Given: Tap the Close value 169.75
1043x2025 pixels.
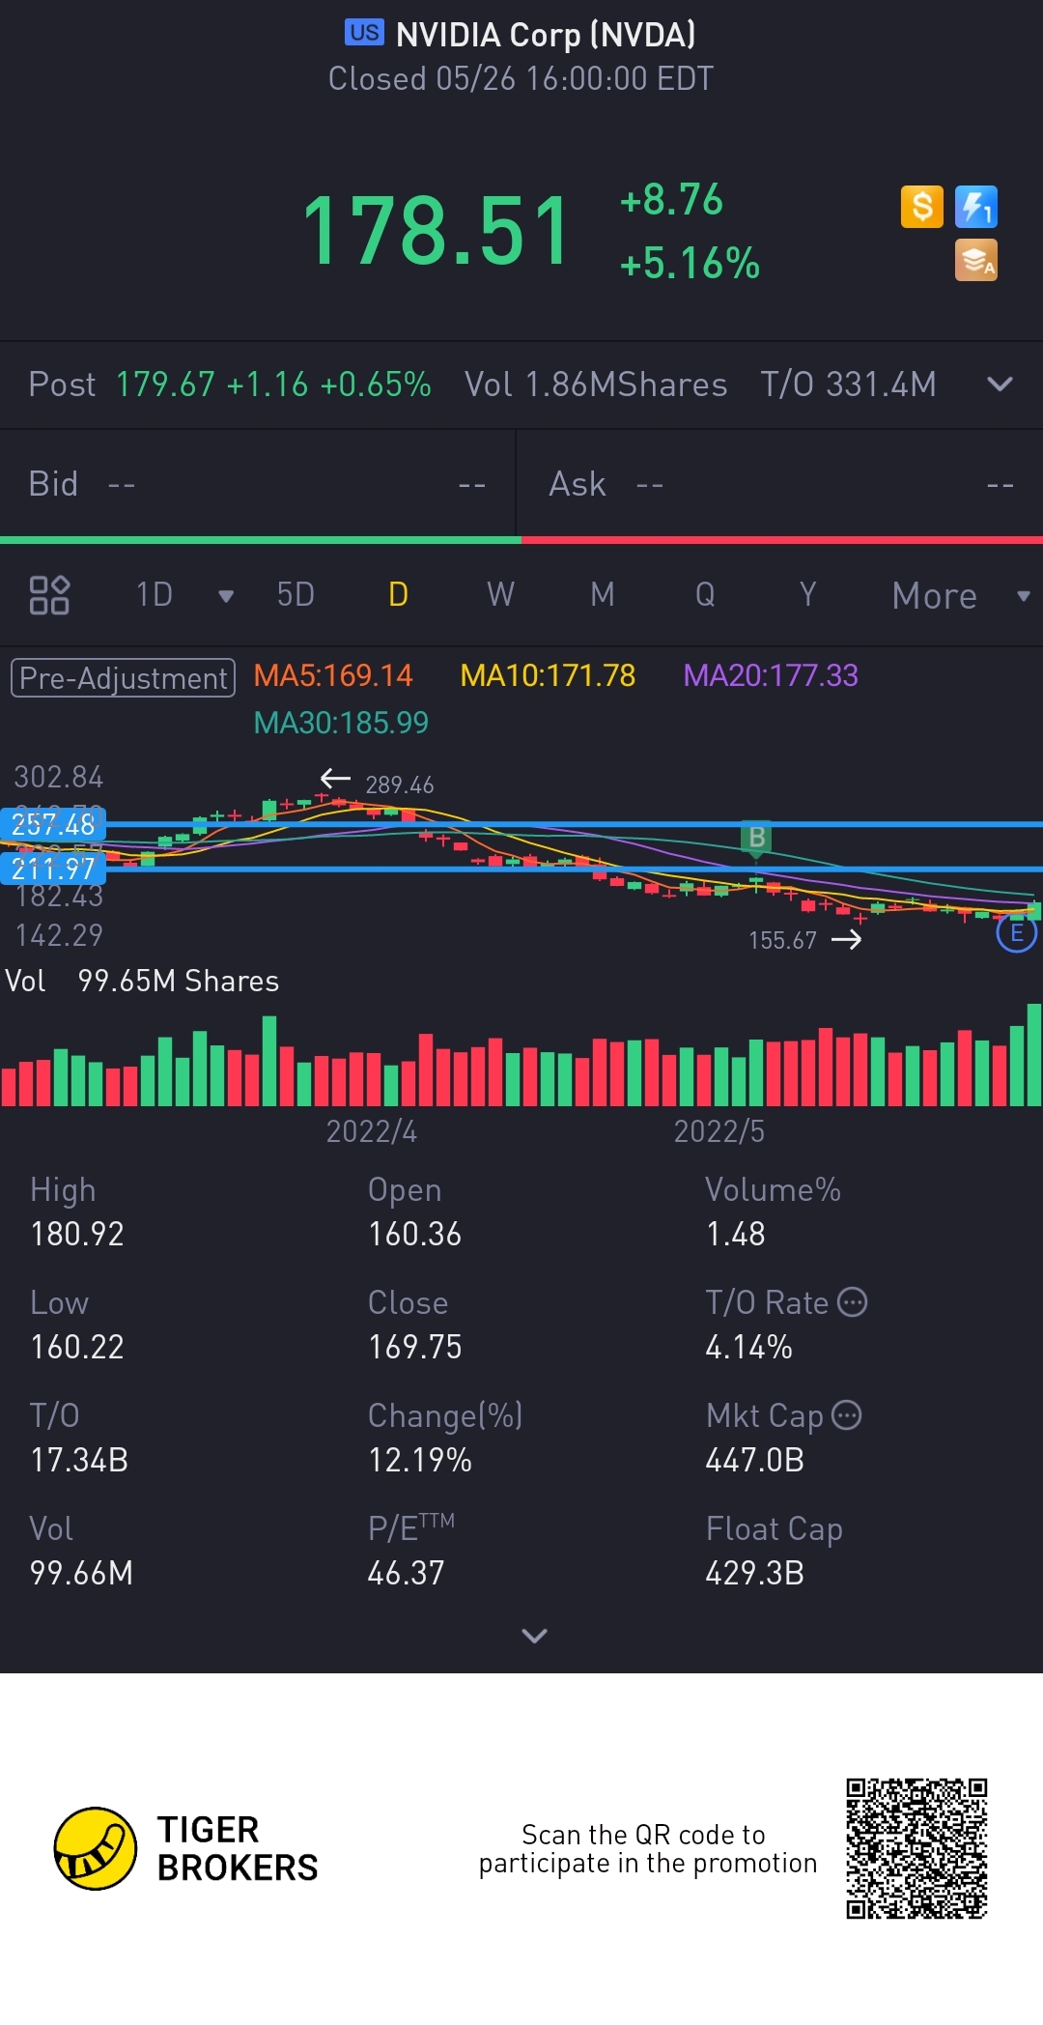Looking at the screenshot, I should coord(415,1348).
